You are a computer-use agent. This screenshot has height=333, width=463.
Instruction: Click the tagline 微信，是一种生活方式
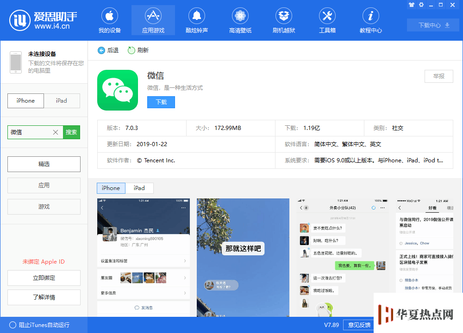(x=175, y=88)
